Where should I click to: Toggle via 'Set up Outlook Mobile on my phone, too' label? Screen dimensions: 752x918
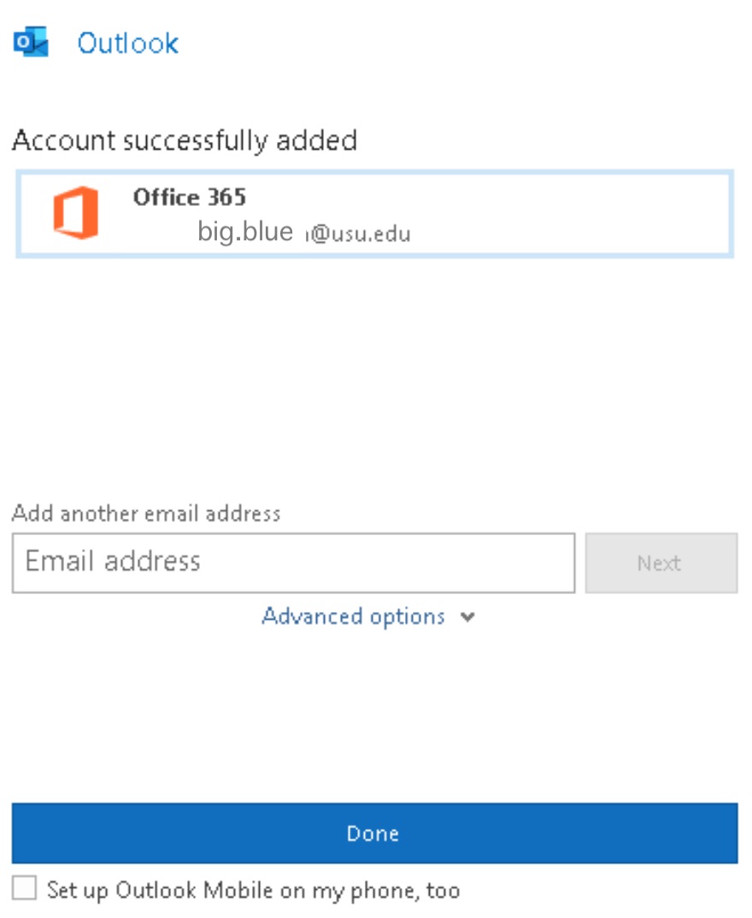tap(254, 890)
